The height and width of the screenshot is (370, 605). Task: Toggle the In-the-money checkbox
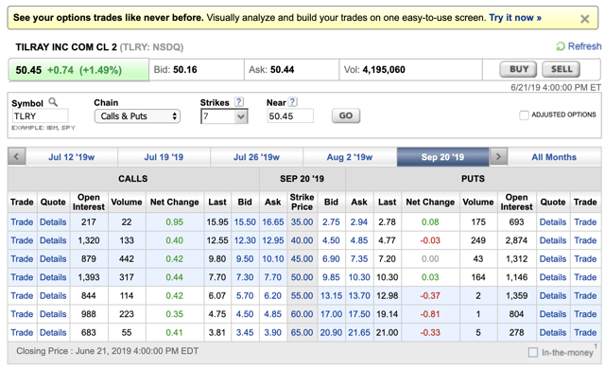[x=533, y=352]
